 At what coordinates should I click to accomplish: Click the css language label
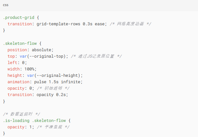(6, 5)
